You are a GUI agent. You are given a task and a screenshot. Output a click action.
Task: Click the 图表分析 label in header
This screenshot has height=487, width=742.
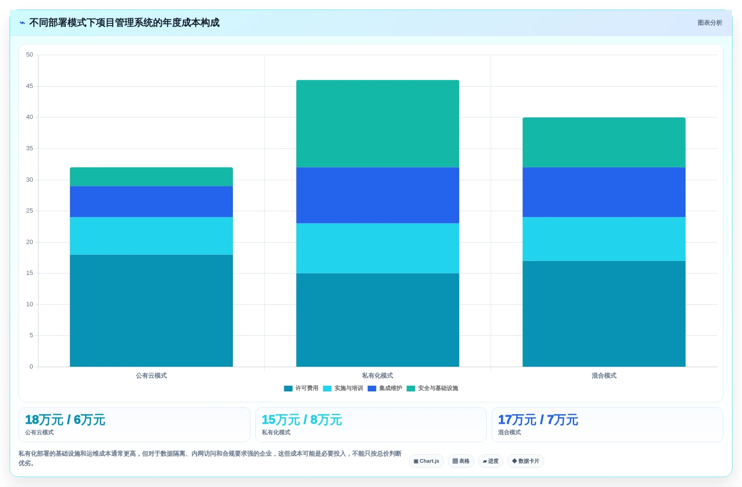710,23
